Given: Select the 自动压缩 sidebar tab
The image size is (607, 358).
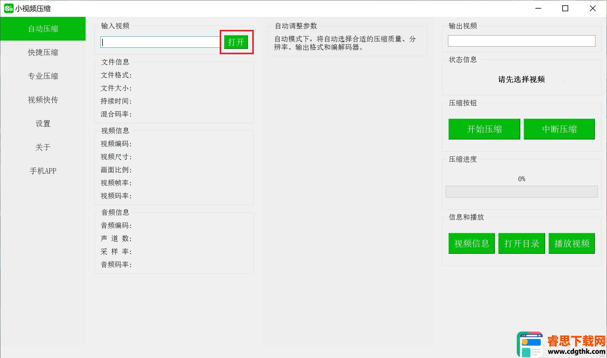Looking at the screenshot, I should click(x=43, y=29).
